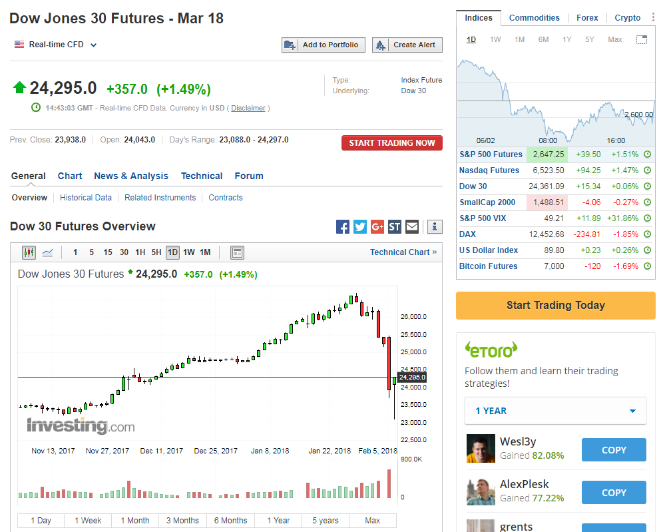Viewport: 665px width, 532px height.
Task: Open Wesl3y profile thumbnail
Action: pos(481,448)
